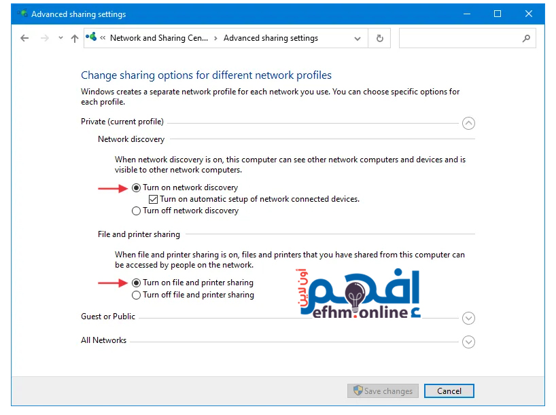Open the recent locations dropdown arrow
This screenshot has height=415, width=556.
[x=60, y=37]
